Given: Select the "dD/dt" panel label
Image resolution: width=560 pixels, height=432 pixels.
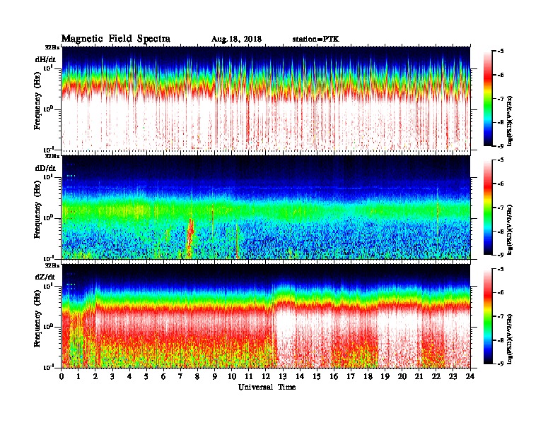Looking at the screenshot, I should pyautogui.click(x=45, y=168).
